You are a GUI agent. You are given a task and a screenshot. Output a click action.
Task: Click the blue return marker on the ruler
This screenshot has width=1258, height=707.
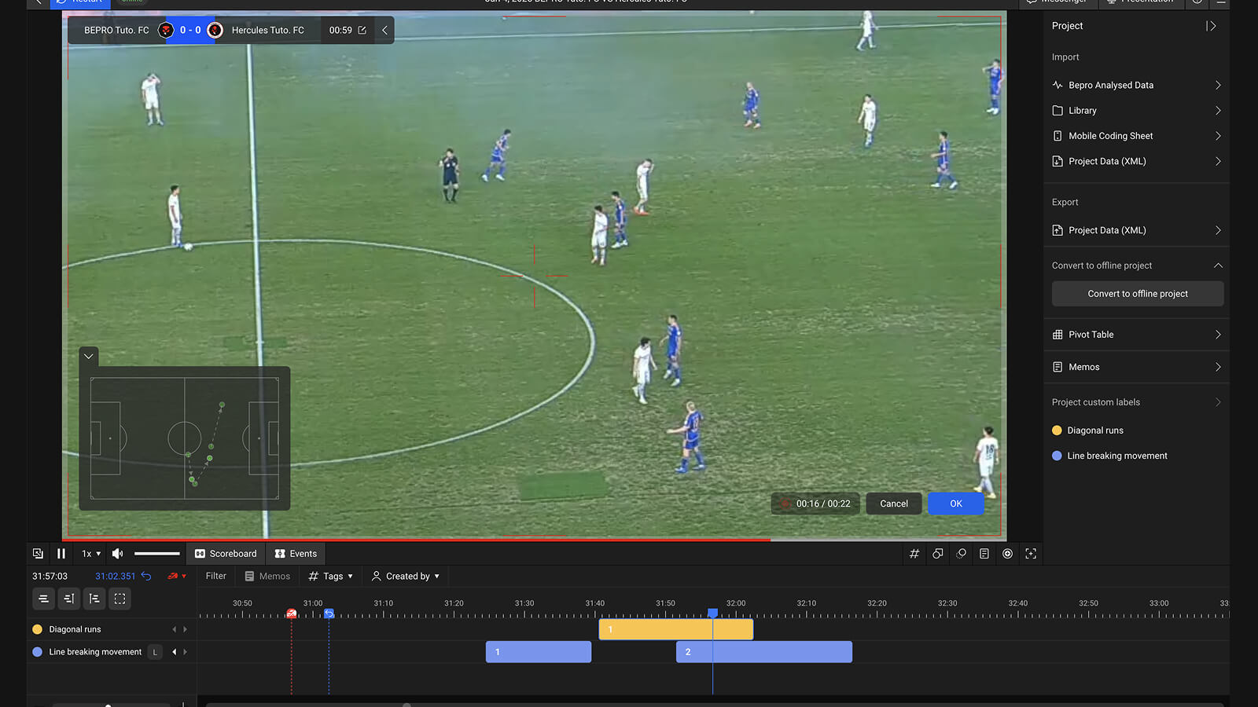[329, 614]
